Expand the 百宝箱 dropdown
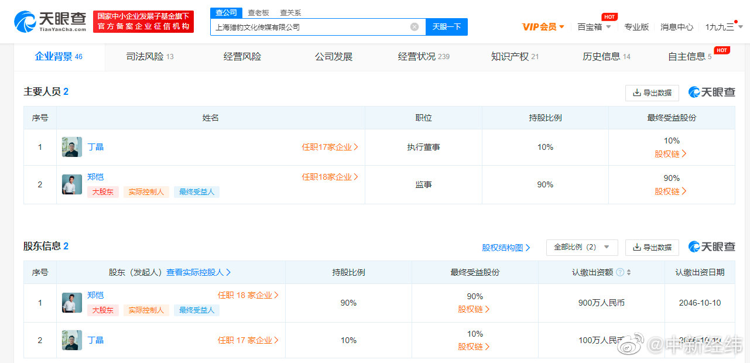This screenshot has width=750, height=363. click(x=593, y=26)
